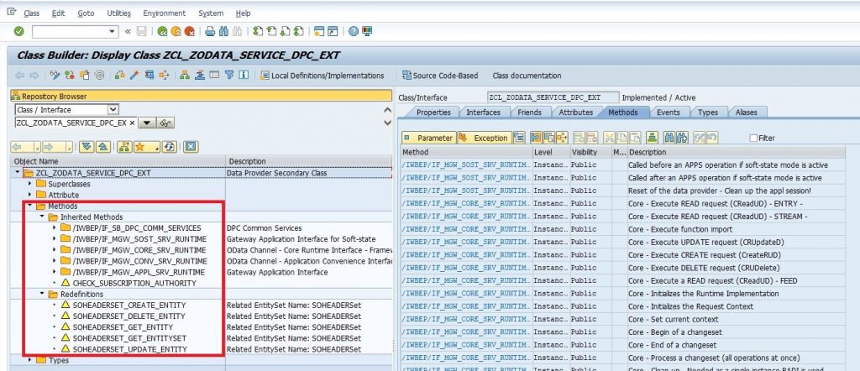
Task: Click the Repository Browser header button
Action: (201, 96)
